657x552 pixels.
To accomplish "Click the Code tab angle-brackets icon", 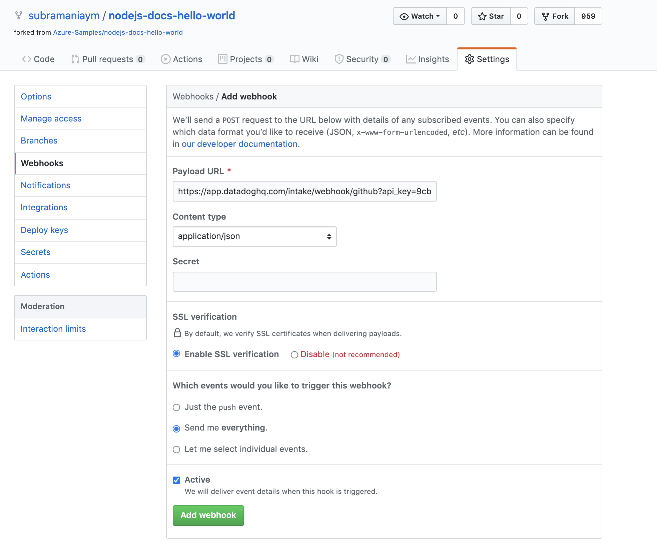I will (x=26, y=59).
